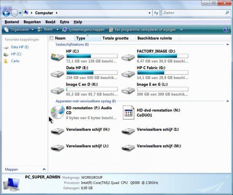Click the Data HP (E:) usage bar
Image resolution: width=233 pixels, height=195 pixels.
[x=92, y=72]
